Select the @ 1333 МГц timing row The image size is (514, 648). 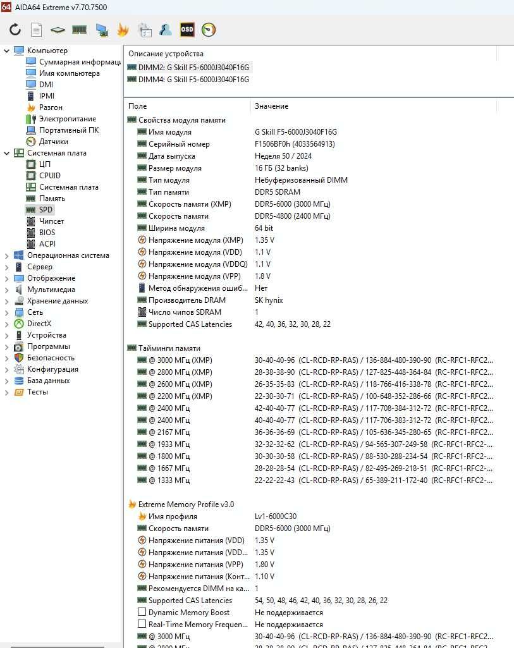click(310, 480)
